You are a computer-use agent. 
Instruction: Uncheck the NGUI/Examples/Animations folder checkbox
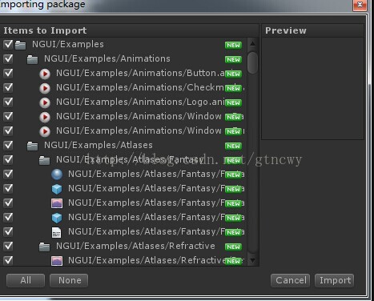8,58
